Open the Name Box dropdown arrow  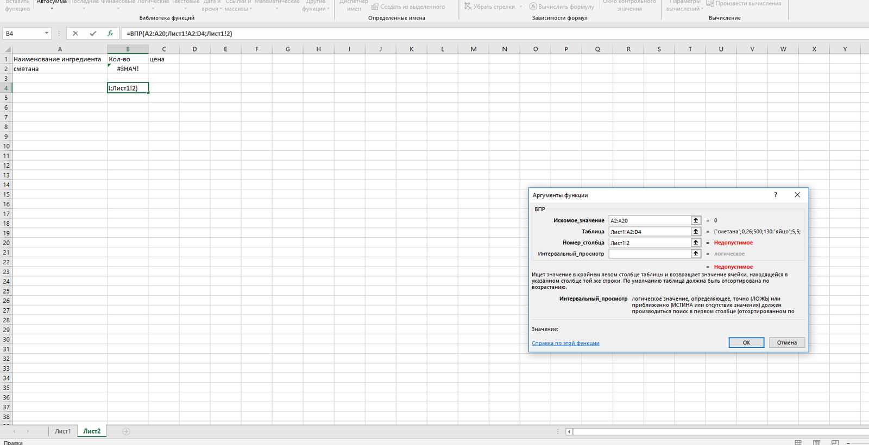(46, 34)
